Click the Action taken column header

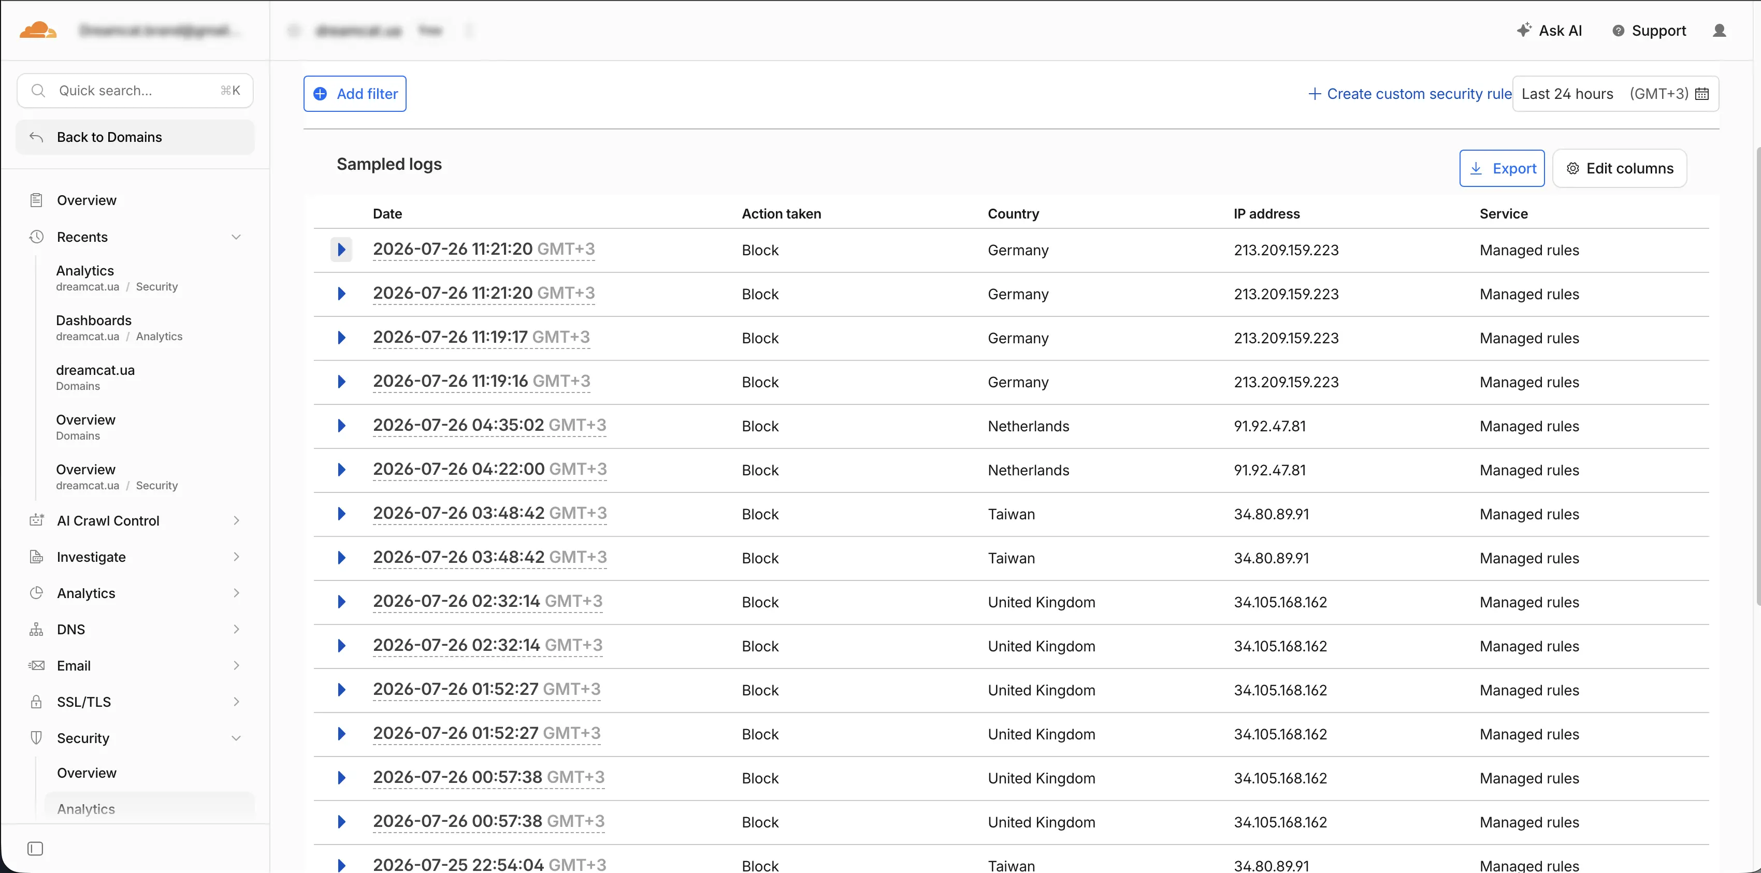(x=782, y=213)
